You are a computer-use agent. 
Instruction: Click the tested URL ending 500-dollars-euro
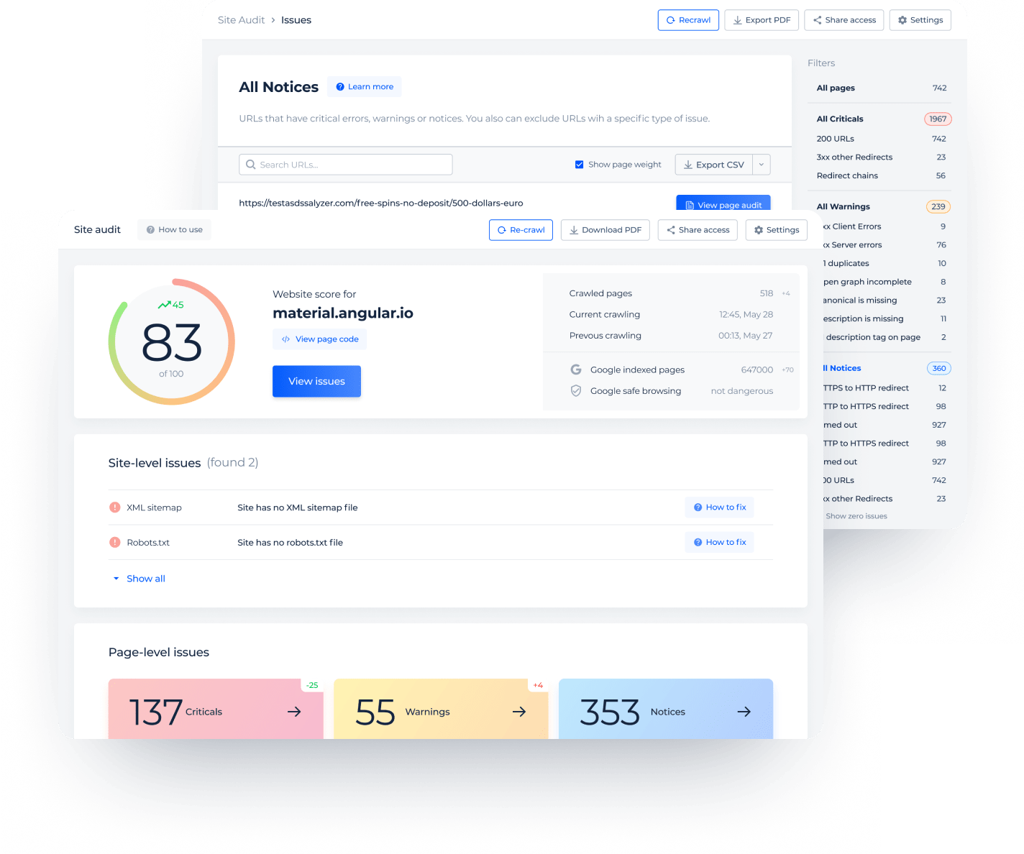[381, 203]
